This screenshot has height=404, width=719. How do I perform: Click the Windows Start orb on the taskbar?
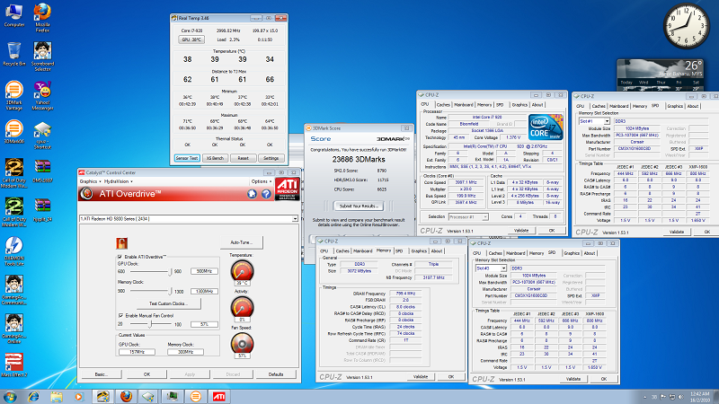tap(12, 395)
